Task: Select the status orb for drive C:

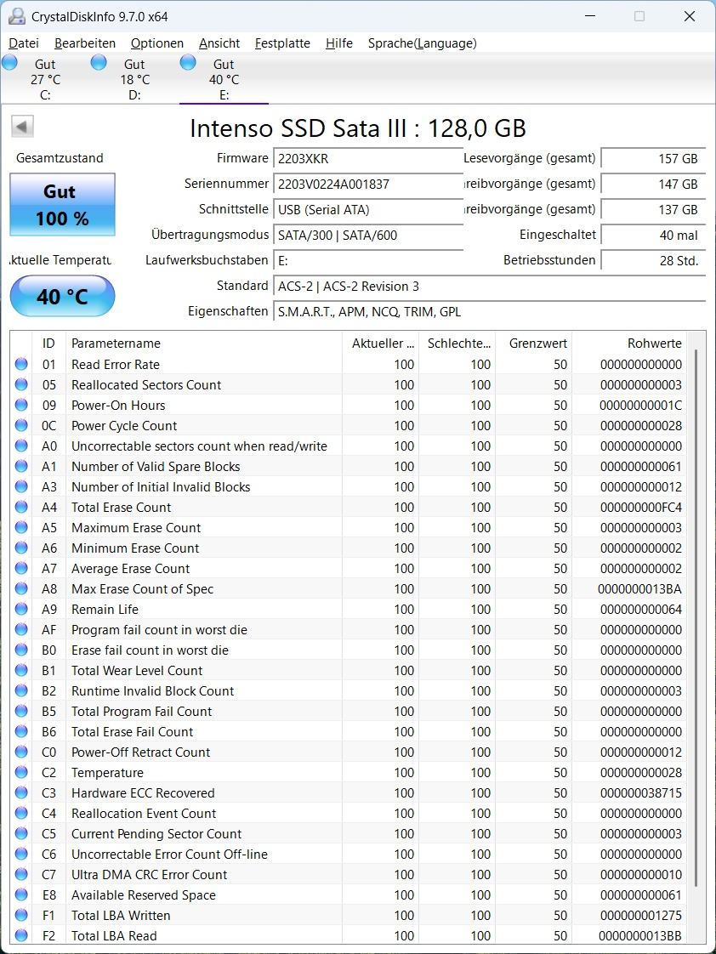Action: click(9, 62)
